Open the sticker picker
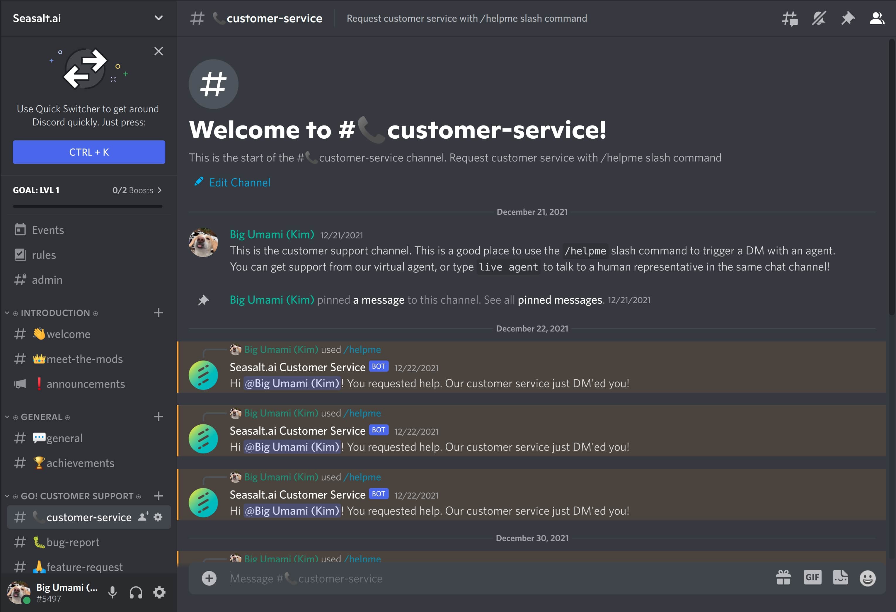This screenshot has width=896, height=612. point(841,578)
